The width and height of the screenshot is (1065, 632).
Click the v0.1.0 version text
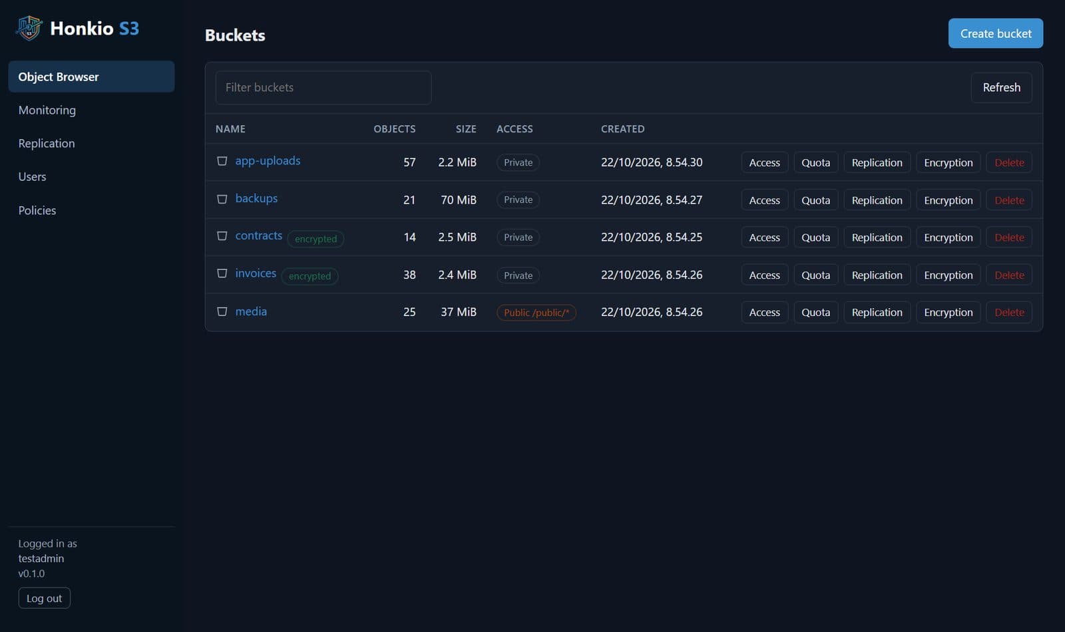[31, 573]
